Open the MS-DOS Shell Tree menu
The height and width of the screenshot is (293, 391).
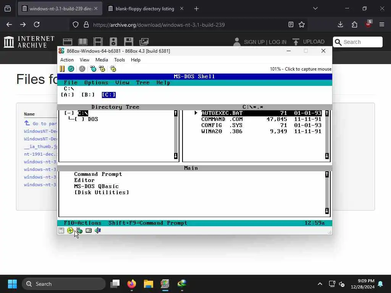point(143,82)
